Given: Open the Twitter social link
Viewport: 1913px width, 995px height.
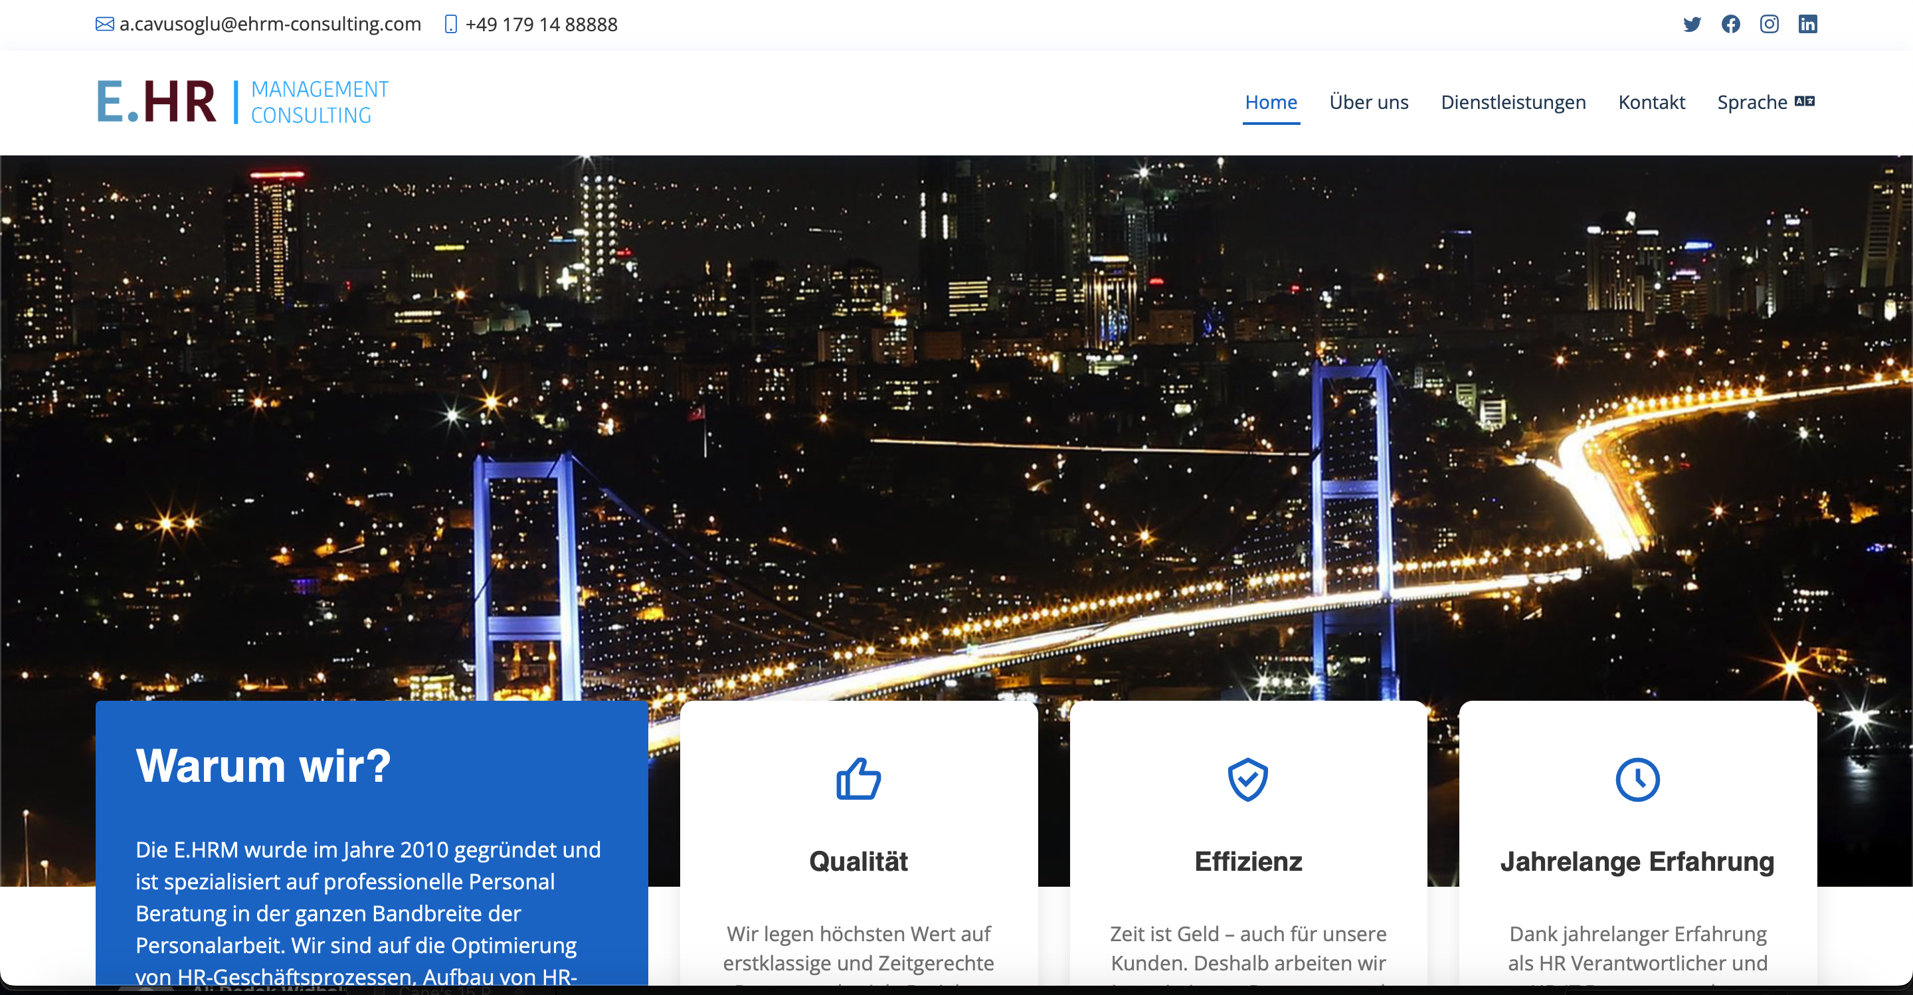Looking at the screenshot, I should (1692, 25).
